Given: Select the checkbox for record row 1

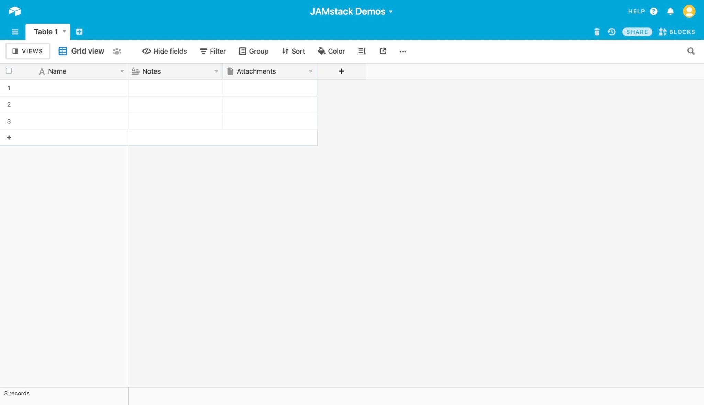Looking at the screenshot, I should pos(9,88).
